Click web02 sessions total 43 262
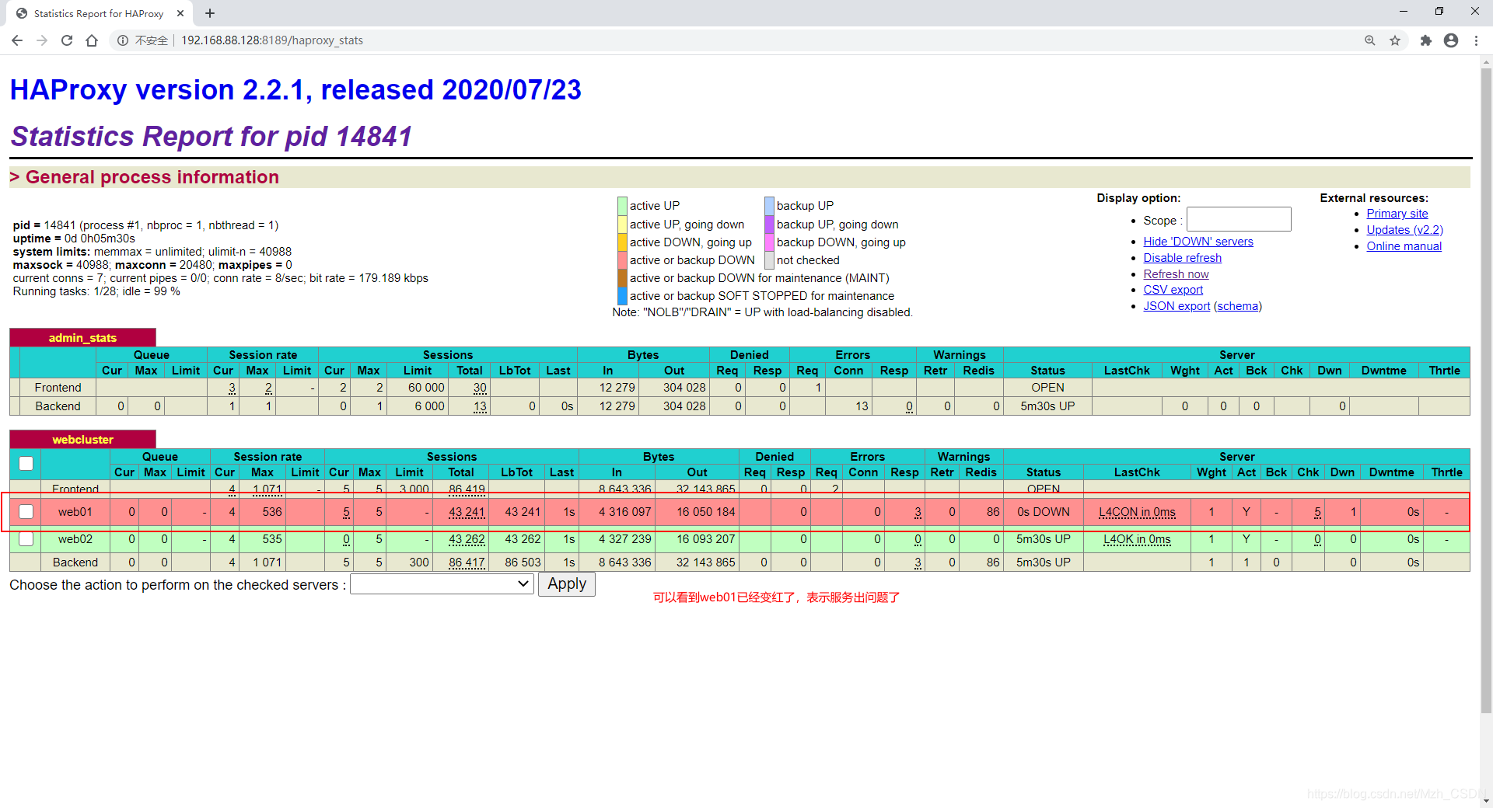The height and width of the screenshot is (808, 1493). click(x=467, y=539)
